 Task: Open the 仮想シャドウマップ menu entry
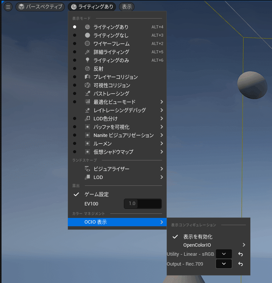[x=117, y=152]
